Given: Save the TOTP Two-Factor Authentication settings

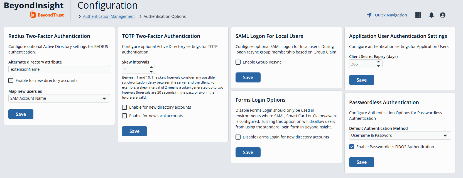Looking at the screenshot, I should coord(134,131).
